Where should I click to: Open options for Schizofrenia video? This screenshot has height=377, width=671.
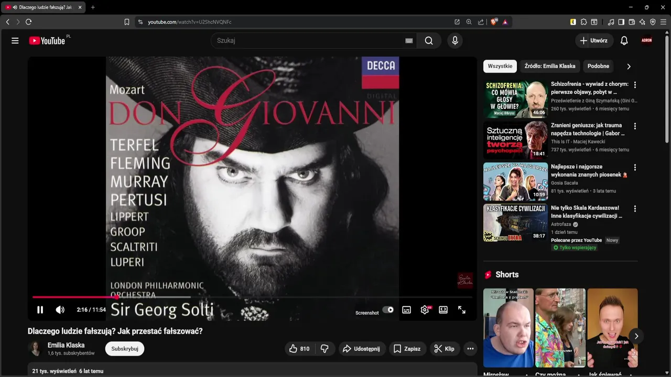635,85
